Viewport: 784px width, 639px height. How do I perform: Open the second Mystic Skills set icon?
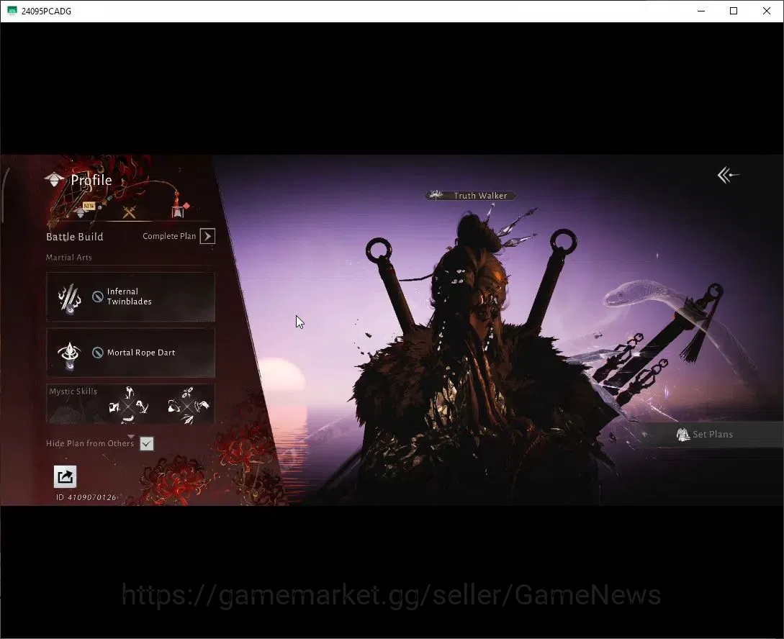point(188,405)
